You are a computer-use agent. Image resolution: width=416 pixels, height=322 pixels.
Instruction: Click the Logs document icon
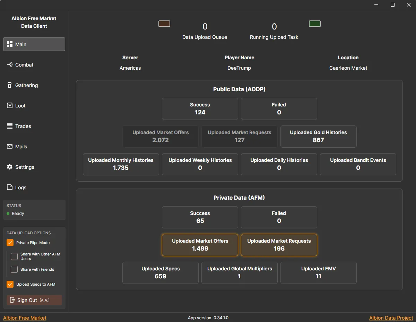(x=10, y=188)
